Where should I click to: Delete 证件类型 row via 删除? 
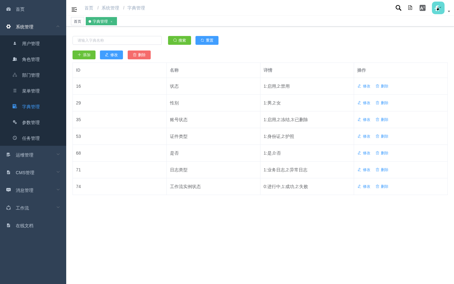click(x=382, y=136)
